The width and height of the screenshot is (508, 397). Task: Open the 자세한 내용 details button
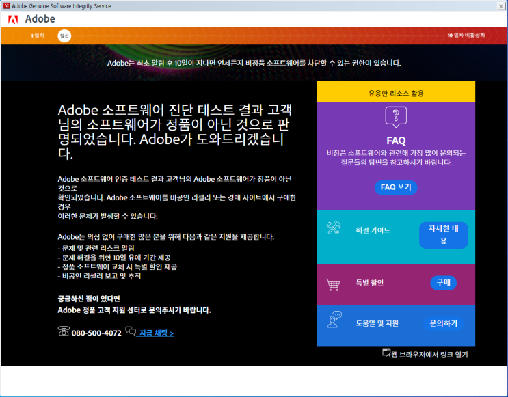point(444,235)
